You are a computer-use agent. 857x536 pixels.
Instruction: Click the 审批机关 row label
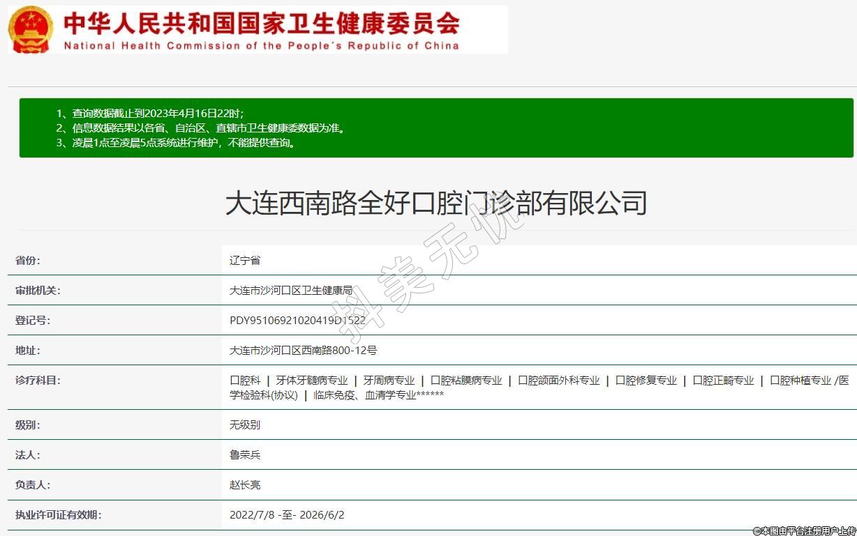click(x=38, y=291)
